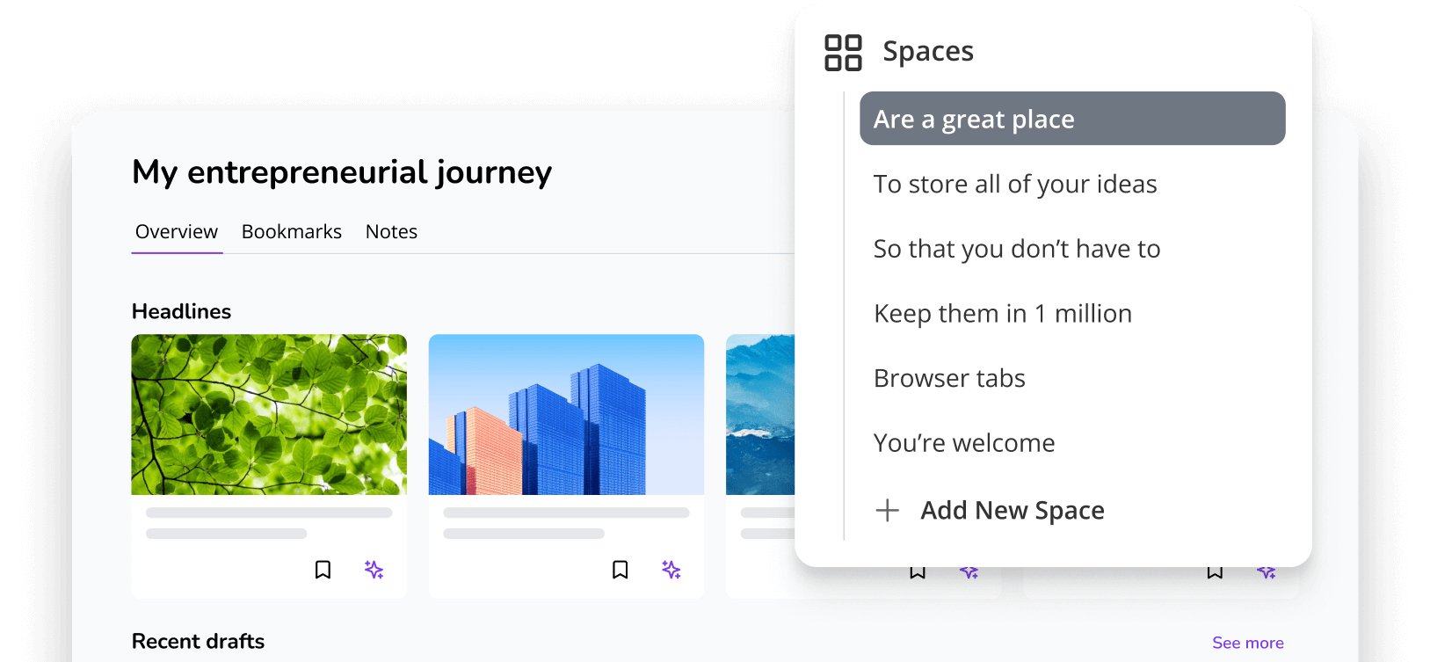Open the blue buildings headline image
The image size is (1430, 662).
pos(566,414)
